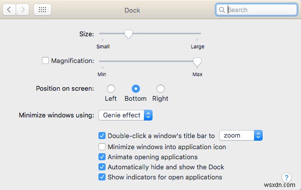The height and width of the screenshot is (190, 301).
Task: Click the Minimize windows using label
Action: [x=57, y=115]
